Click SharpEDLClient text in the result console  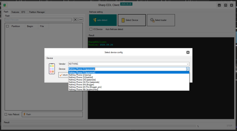(x=97, y=42)
